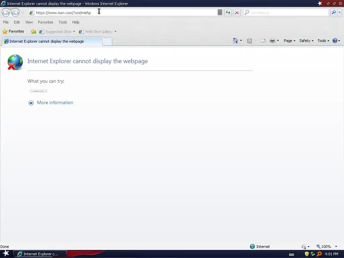Image resolution: width=344 pixels, height=258 pixels.
Task: Open search provider dropdown arrow
Action: click(x=339, y=12)
